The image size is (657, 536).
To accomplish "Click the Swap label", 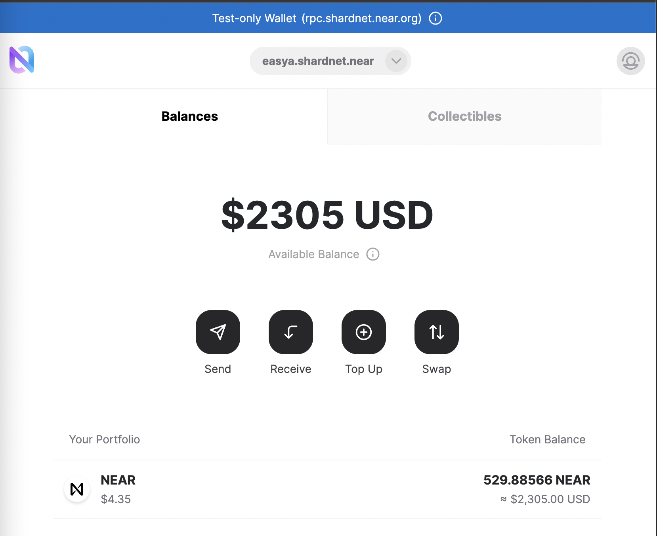I will tap(437, 369).
